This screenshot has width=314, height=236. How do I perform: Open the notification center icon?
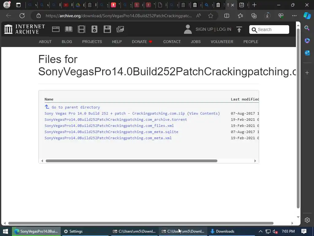pos(304,231)
